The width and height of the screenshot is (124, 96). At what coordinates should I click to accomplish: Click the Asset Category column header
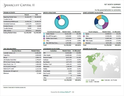[x=93, y=32]
